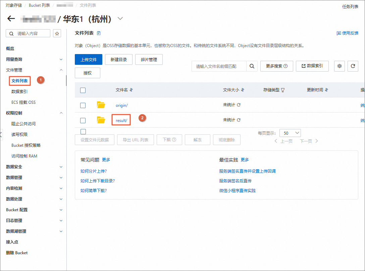Open the 如何分片上传? FAQ link
Viewport: 365px width, 271px height.
pos(94,171)
